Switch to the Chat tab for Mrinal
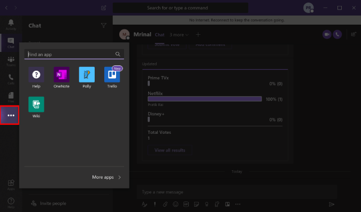361x212 pixels. coord(159,35)
